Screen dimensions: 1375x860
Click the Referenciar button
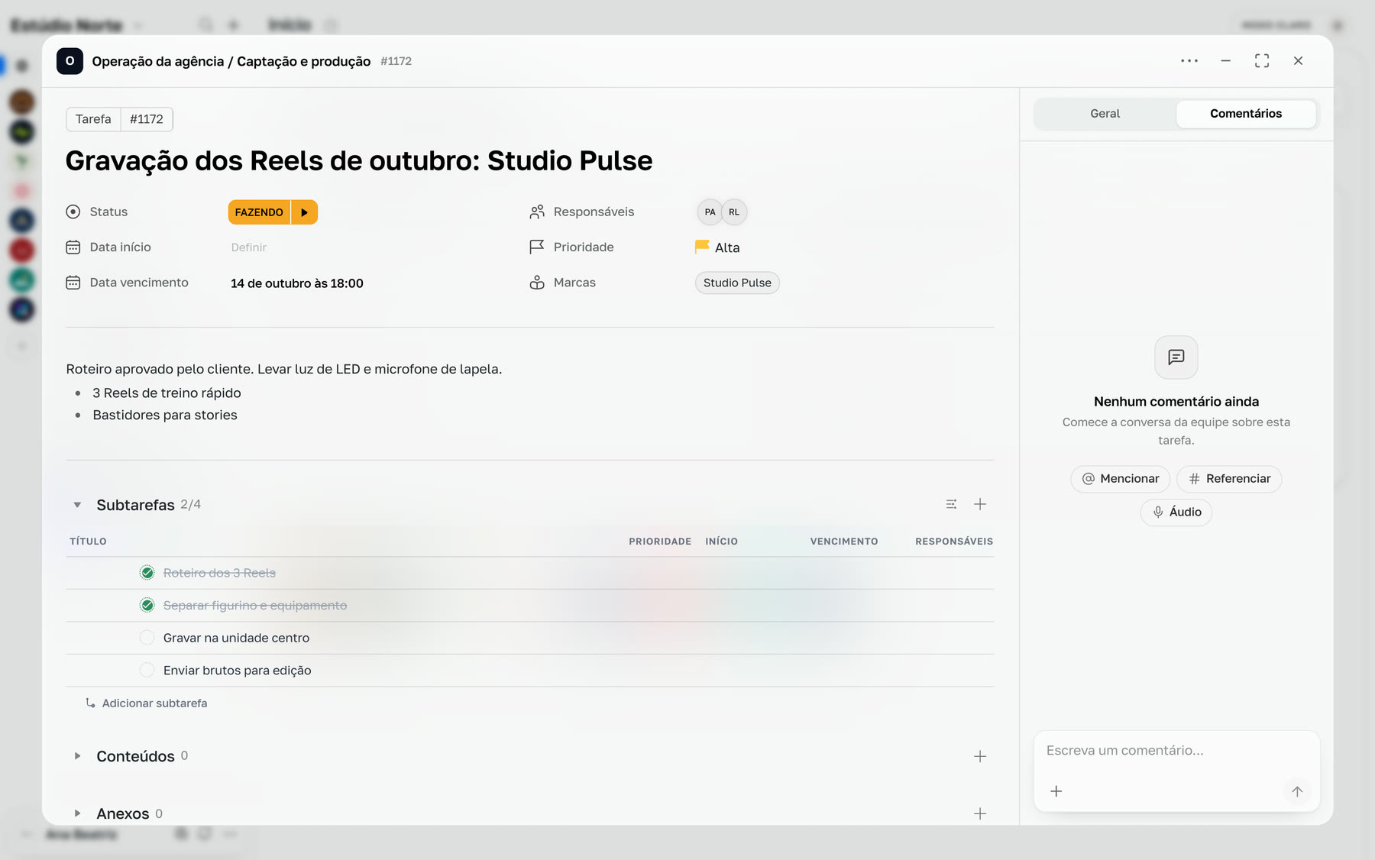[1229, 479]
